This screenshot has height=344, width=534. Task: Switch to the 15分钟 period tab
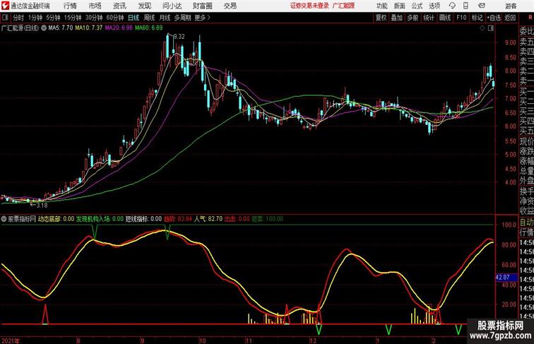click(73, 18)
